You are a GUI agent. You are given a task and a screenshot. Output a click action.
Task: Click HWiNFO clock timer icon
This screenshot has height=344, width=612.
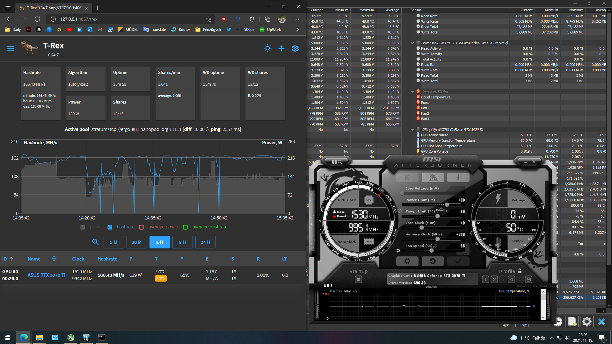tap(558, 322)
